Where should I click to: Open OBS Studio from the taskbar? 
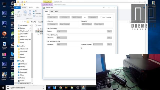[x=78, y=87]
